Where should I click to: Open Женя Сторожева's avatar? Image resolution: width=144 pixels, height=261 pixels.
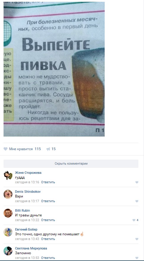[8, 175]
